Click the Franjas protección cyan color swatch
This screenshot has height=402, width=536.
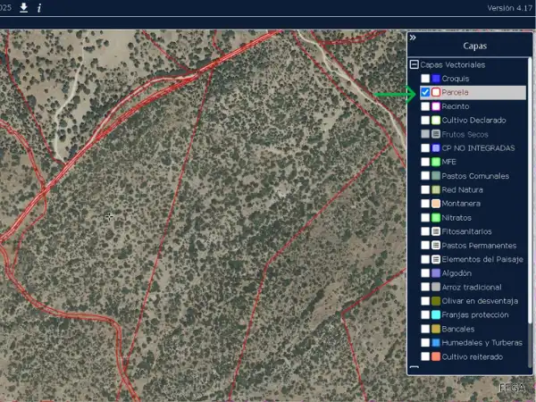[x=436, y=315]
